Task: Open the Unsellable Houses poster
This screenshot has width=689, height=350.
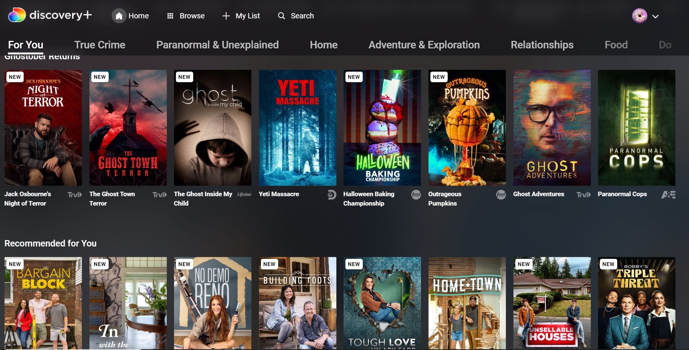Action: [552, 303]
